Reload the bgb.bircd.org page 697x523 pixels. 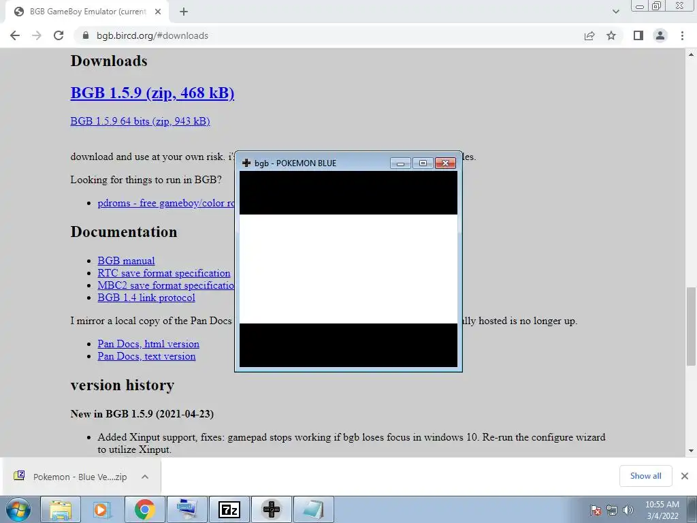click(59, 35)
